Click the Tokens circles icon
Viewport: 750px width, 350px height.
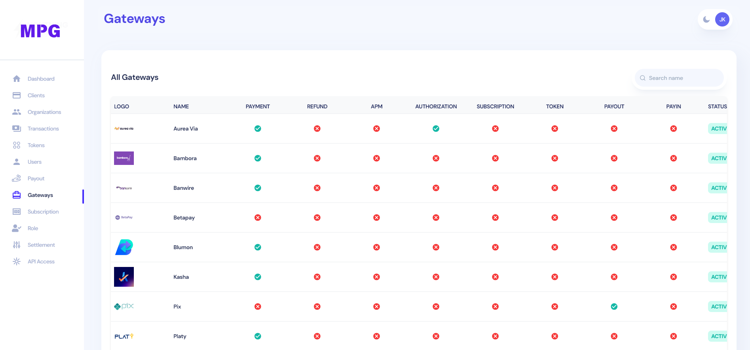coord(17,145)
